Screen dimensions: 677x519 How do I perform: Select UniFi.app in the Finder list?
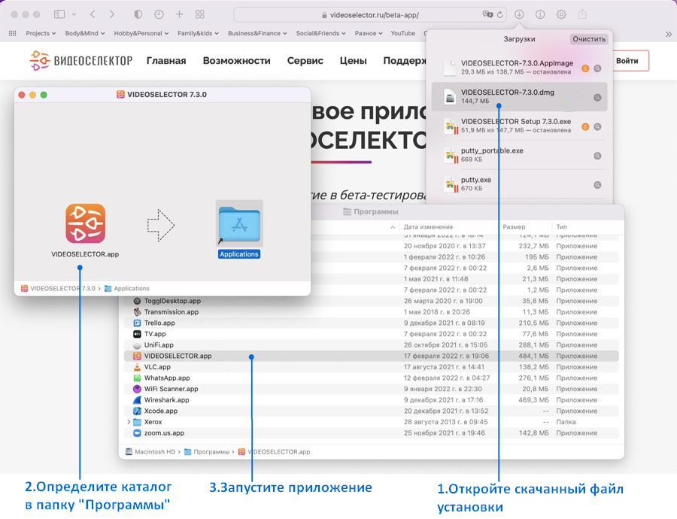pos(372,345)
